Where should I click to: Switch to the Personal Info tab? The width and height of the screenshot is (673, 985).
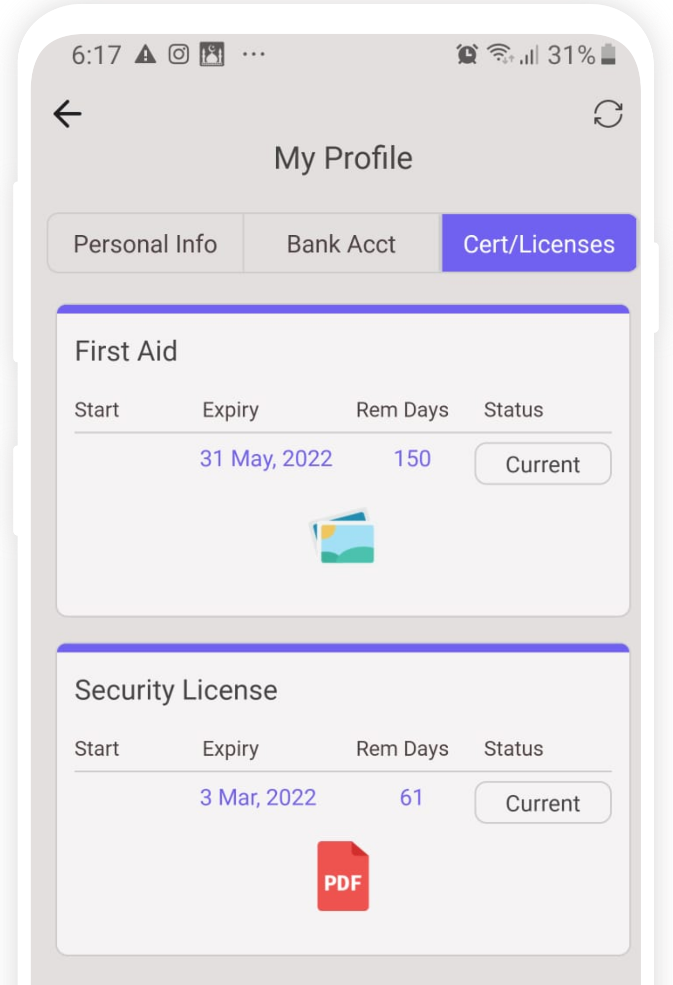[145, 244]
